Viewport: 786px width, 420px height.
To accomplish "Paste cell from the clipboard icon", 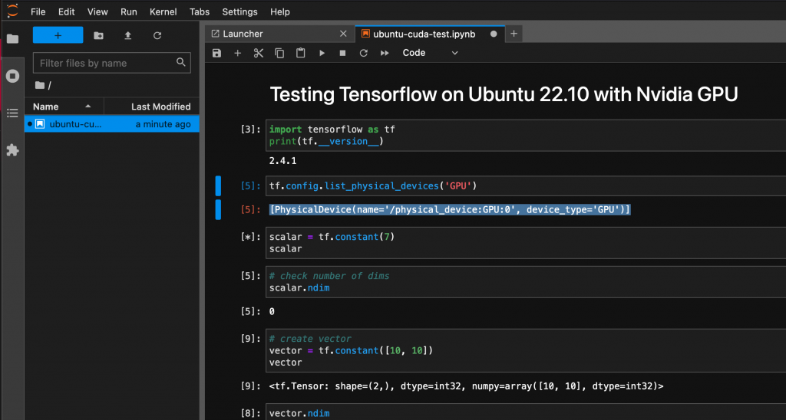I will pyautogui.click(x=301, y=53).
